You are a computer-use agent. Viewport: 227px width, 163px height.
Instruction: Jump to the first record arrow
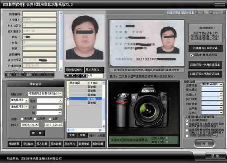click(67, 76)
